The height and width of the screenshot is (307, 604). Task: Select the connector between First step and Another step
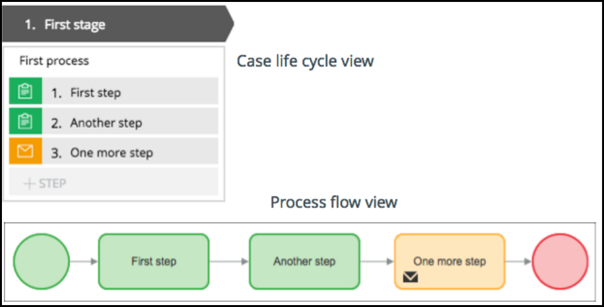229,261
